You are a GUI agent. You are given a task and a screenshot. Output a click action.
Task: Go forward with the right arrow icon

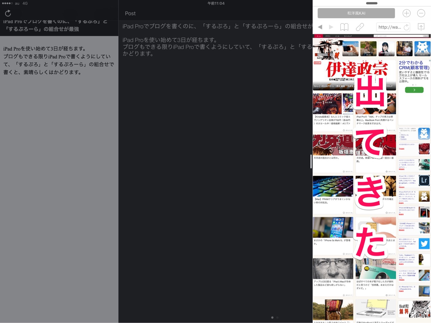(331, 27)
